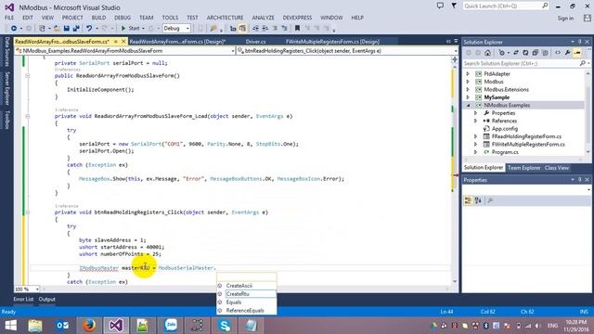This screenshot has width=594, height=334.
Task: Open the Error List tab
Action: click(x=23, y=299)
